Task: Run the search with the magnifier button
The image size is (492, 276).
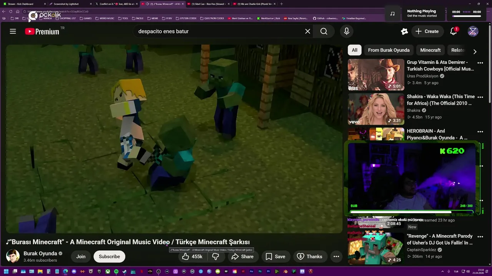Action: pos(324,31)
